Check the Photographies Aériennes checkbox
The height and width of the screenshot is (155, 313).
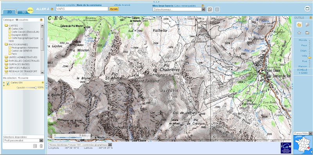pyautogui.click(x=10, y=48)
